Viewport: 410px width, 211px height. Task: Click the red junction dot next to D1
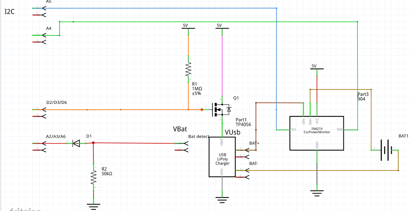point(93,143)
